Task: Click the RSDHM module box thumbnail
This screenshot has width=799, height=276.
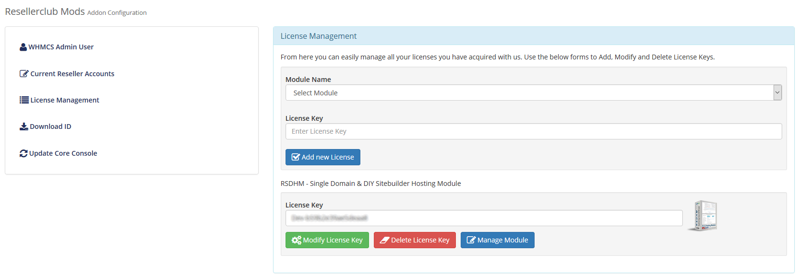Action: tap(704, 216)
